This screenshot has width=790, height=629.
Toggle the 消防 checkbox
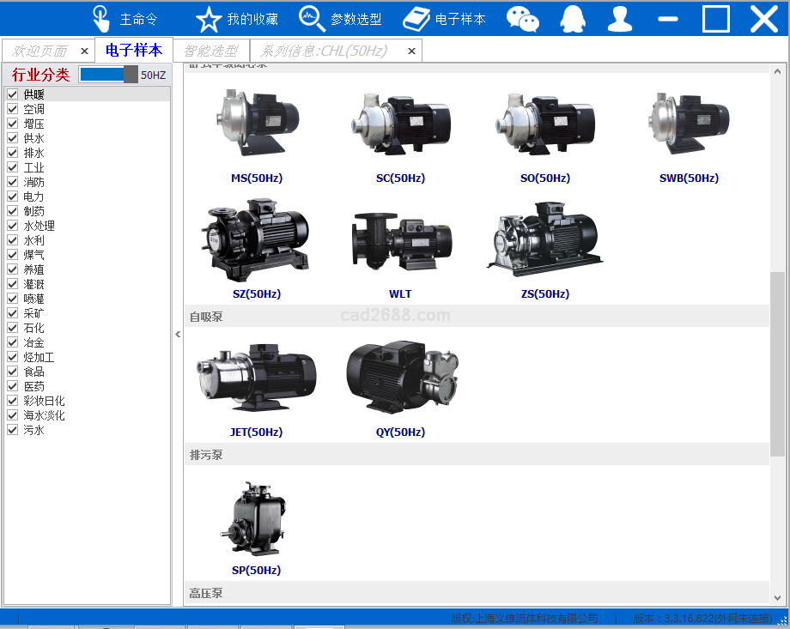[x=13, y=182]
